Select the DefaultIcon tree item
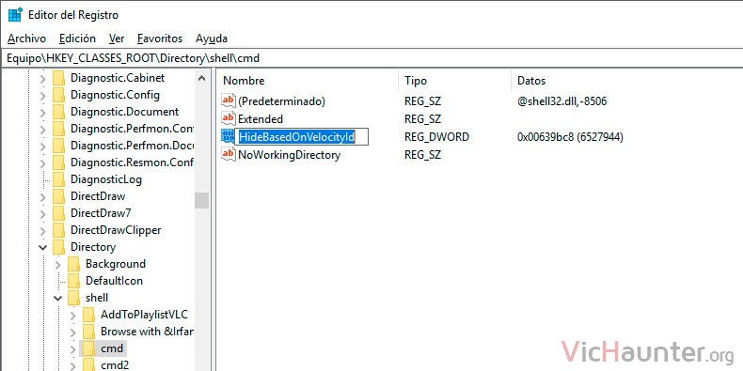This screenshot has width=743, height=371. pyautogui.click(x=114, y=281)
